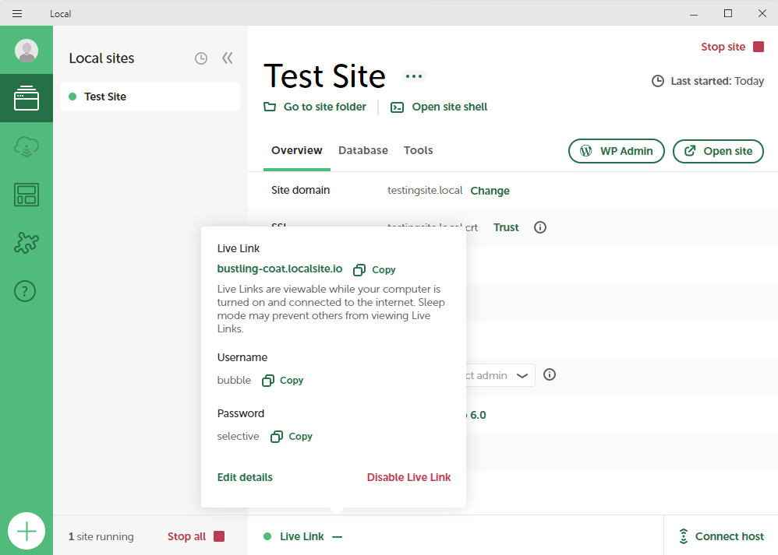
Task: Click the add new site plus button
Action: 27,532
